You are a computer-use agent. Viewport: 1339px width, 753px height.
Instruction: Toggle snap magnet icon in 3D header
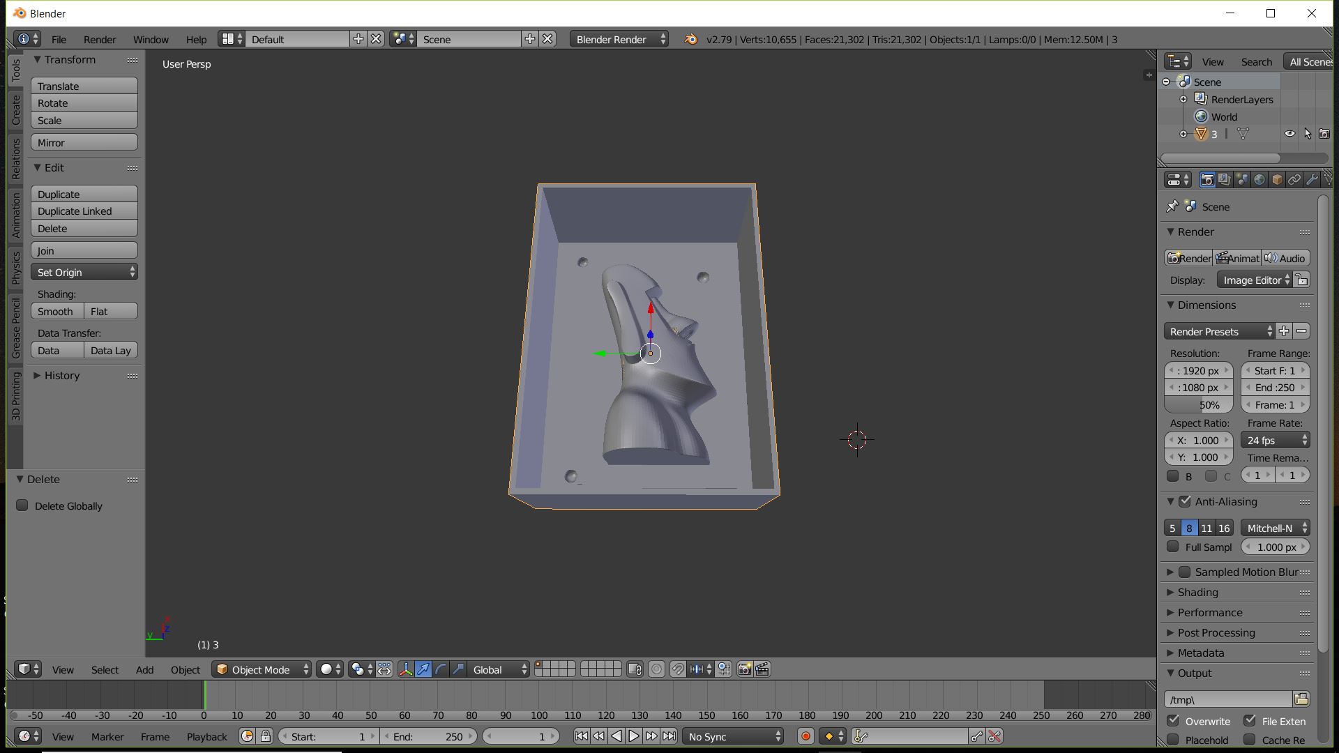point(678,669)
